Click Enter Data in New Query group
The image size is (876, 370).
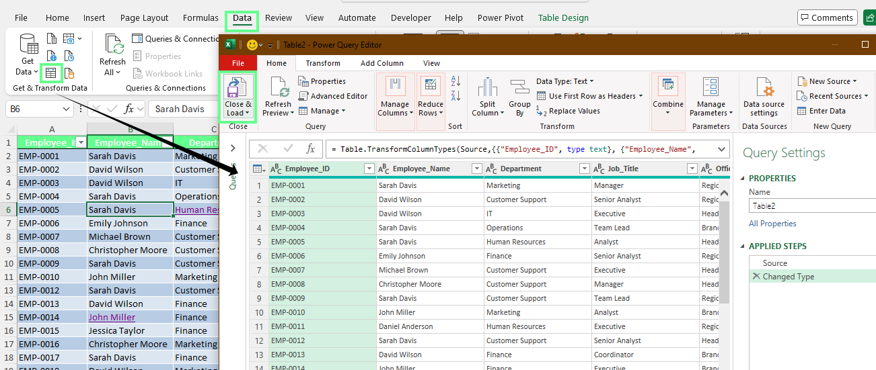(821, 111)
